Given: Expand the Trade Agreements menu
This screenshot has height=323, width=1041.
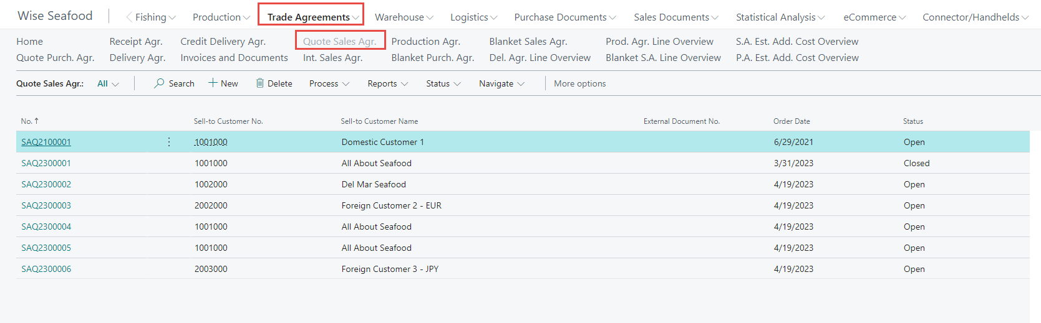Looking at the screenshot, I should [x=312, y=17].
